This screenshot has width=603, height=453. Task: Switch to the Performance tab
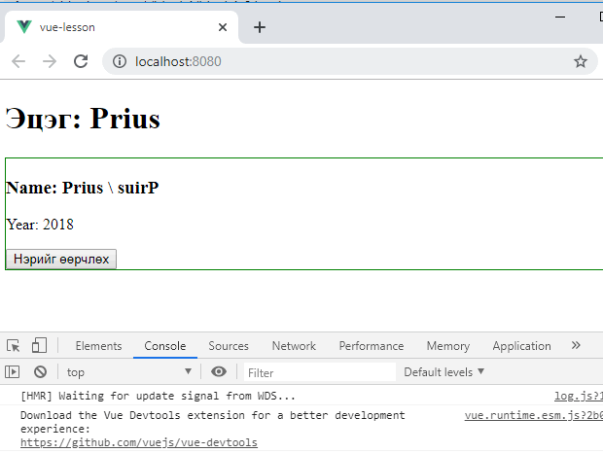click(x=372, y=346)
